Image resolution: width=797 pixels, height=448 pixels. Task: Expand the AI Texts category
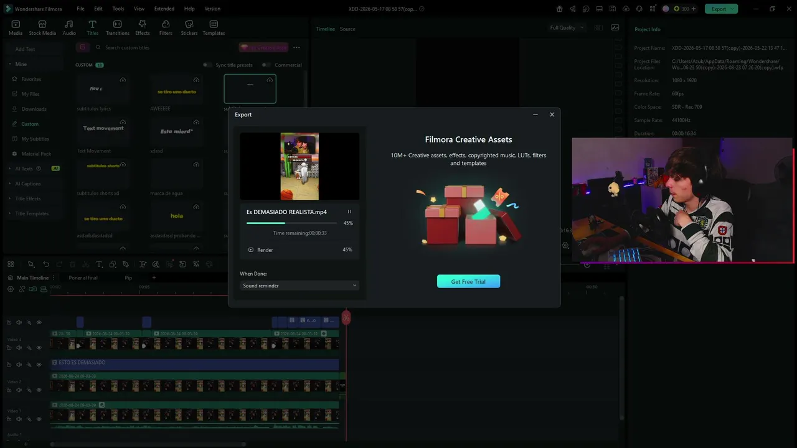[10, 169]
